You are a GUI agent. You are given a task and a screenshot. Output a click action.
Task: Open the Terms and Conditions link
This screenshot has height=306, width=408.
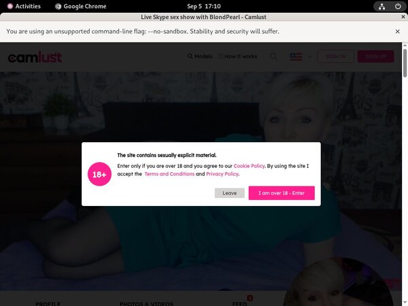(169, 174)
